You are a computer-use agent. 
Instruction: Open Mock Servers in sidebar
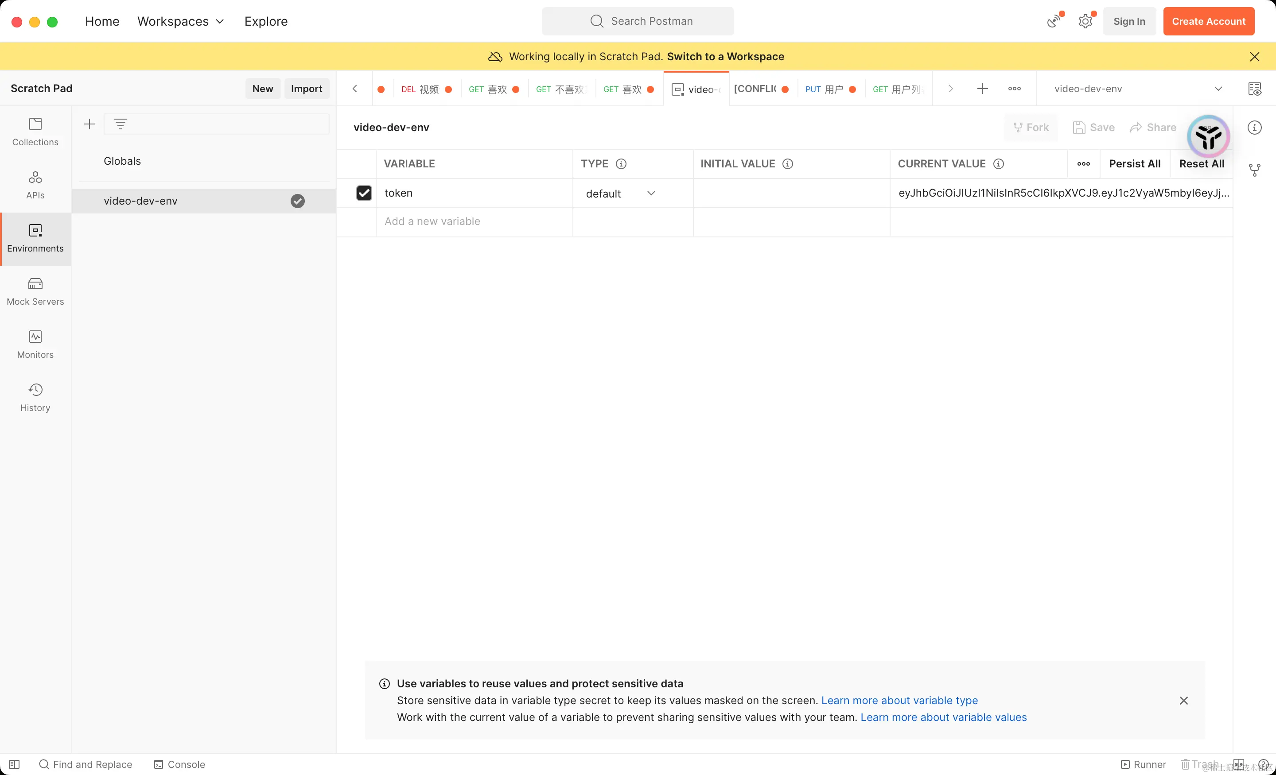[35, 291]
